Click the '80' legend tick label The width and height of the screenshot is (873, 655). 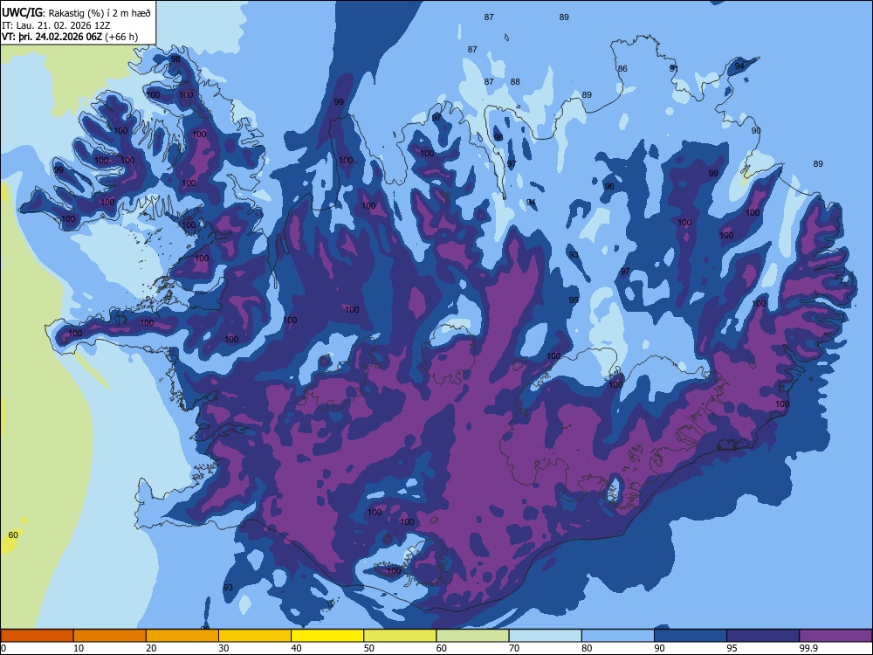tap(587, 648)
